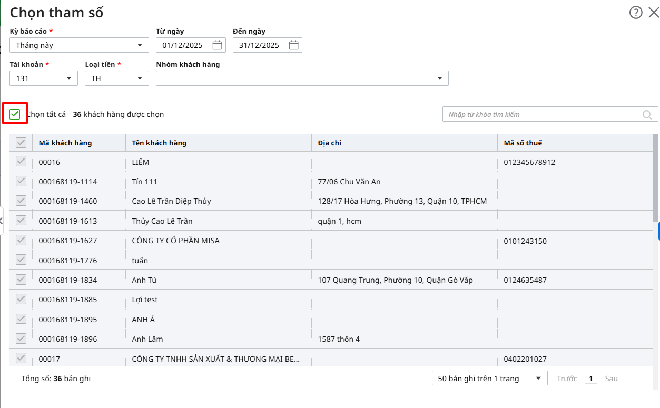The height and width of the screenshot is (408, 660).
Task: Open the Đến ngày calendar picker icon
Action: 293,45
